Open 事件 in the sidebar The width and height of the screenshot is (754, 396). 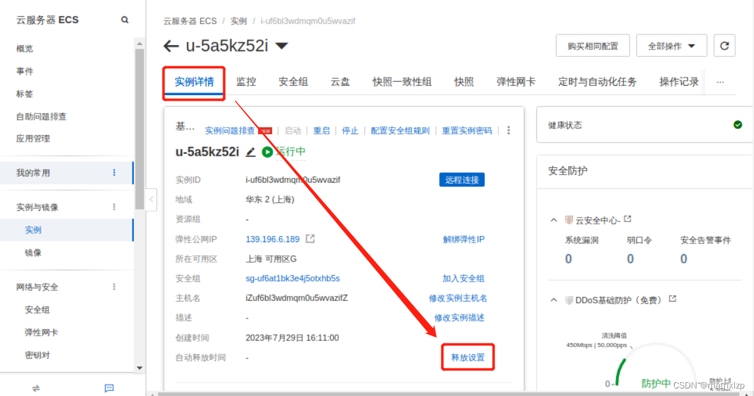click(25, 71)
